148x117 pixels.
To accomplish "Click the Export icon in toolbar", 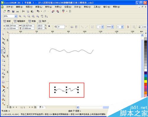I will [x=58, y=11].
